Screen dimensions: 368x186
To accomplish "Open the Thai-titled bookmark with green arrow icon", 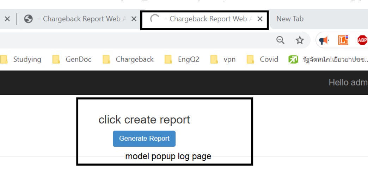I will [328, 59].
